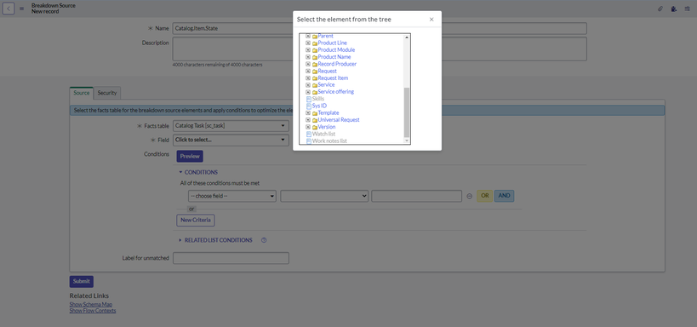This screenshot has width=697, height=327.
Task: Open the 'choose field' condition dropdown
Action: pyautogui.click(x=232, y=196)
